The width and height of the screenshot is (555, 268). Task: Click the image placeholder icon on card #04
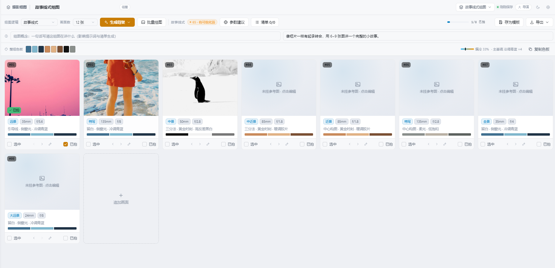[279, 84]
